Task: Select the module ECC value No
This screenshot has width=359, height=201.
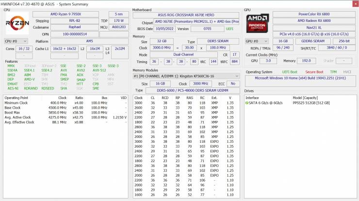Action: tap(233, 84)
